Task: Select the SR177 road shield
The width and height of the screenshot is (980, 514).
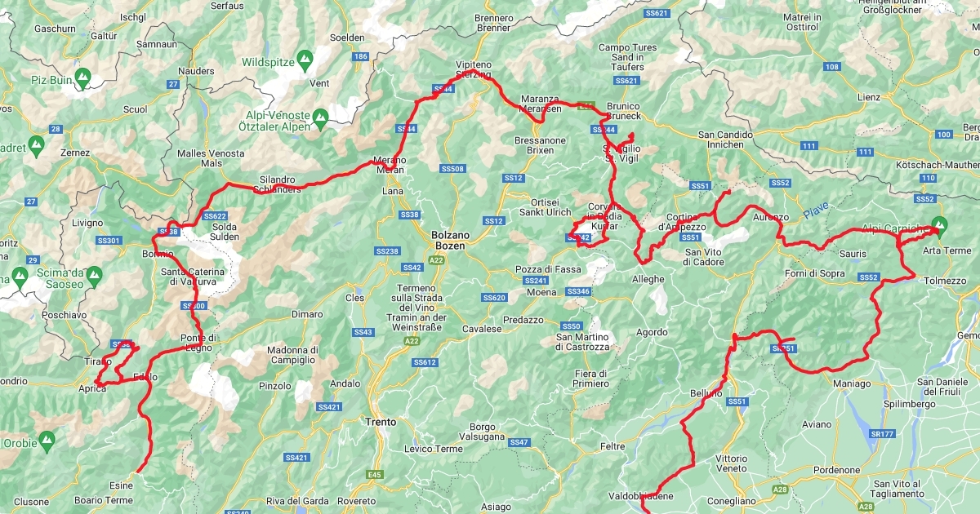Action: pos(883,433)
